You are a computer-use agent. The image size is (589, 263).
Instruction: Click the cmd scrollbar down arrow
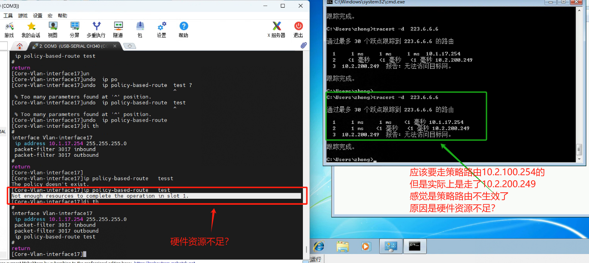pos(579,159)
